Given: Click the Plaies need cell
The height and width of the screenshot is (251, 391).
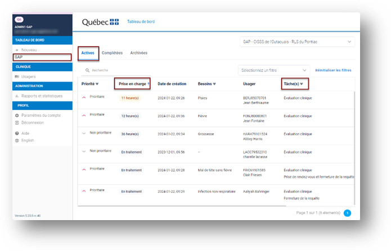Looking at the screenshot, I should click(x=203, y=98).
